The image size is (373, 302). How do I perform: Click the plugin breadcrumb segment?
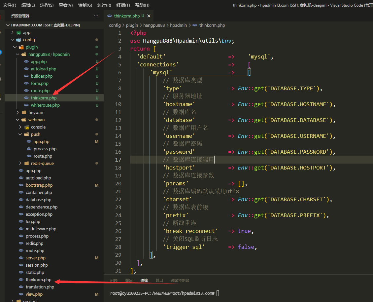(132, 25)
